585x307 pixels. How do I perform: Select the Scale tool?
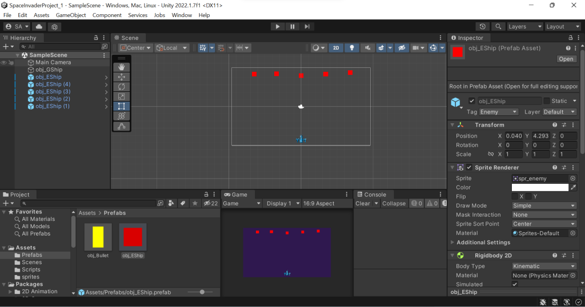pos(122,96)
